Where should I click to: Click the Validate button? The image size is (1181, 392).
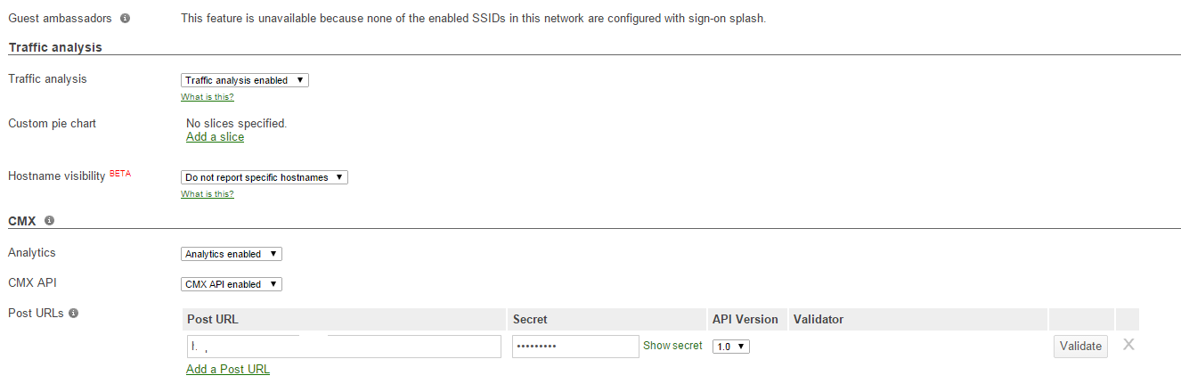point(1080,347)
